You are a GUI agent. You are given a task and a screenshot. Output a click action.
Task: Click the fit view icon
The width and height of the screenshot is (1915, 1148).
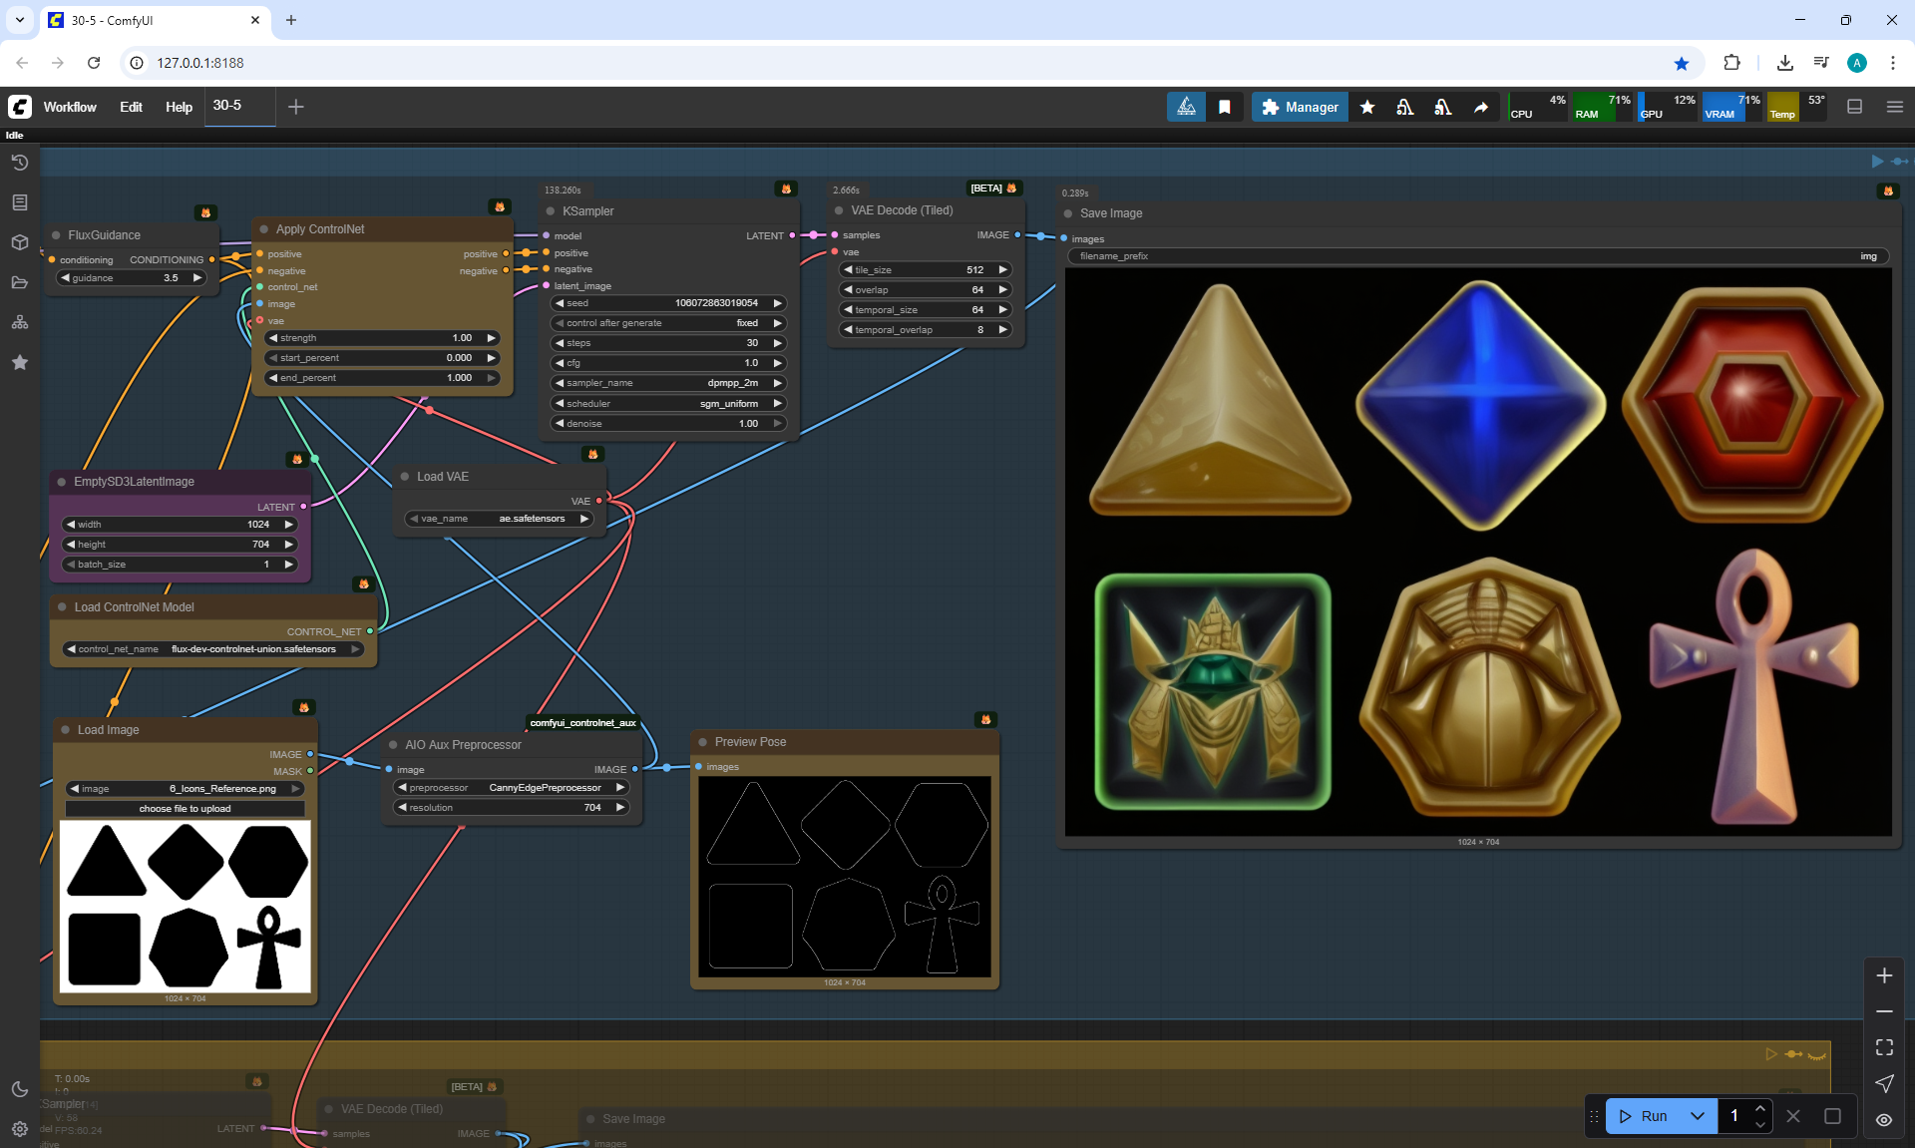(1884, 1047)
